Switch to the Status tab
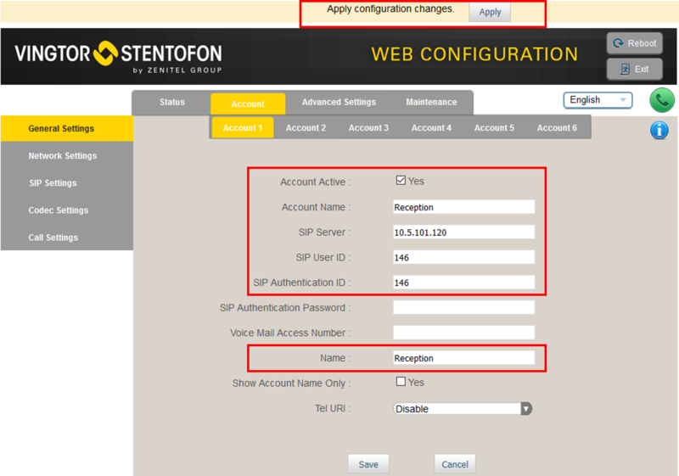 click(x=172, y=102)
